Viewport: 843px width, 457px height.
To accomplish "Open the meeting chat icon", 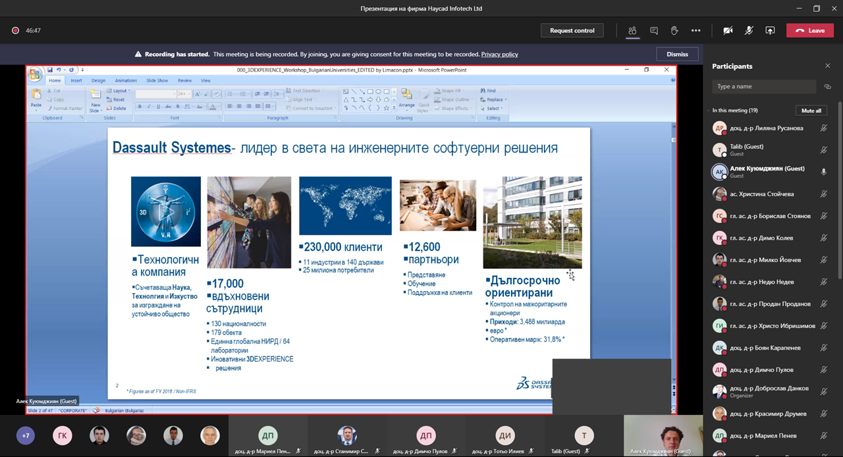I will (x=654, y=30).
